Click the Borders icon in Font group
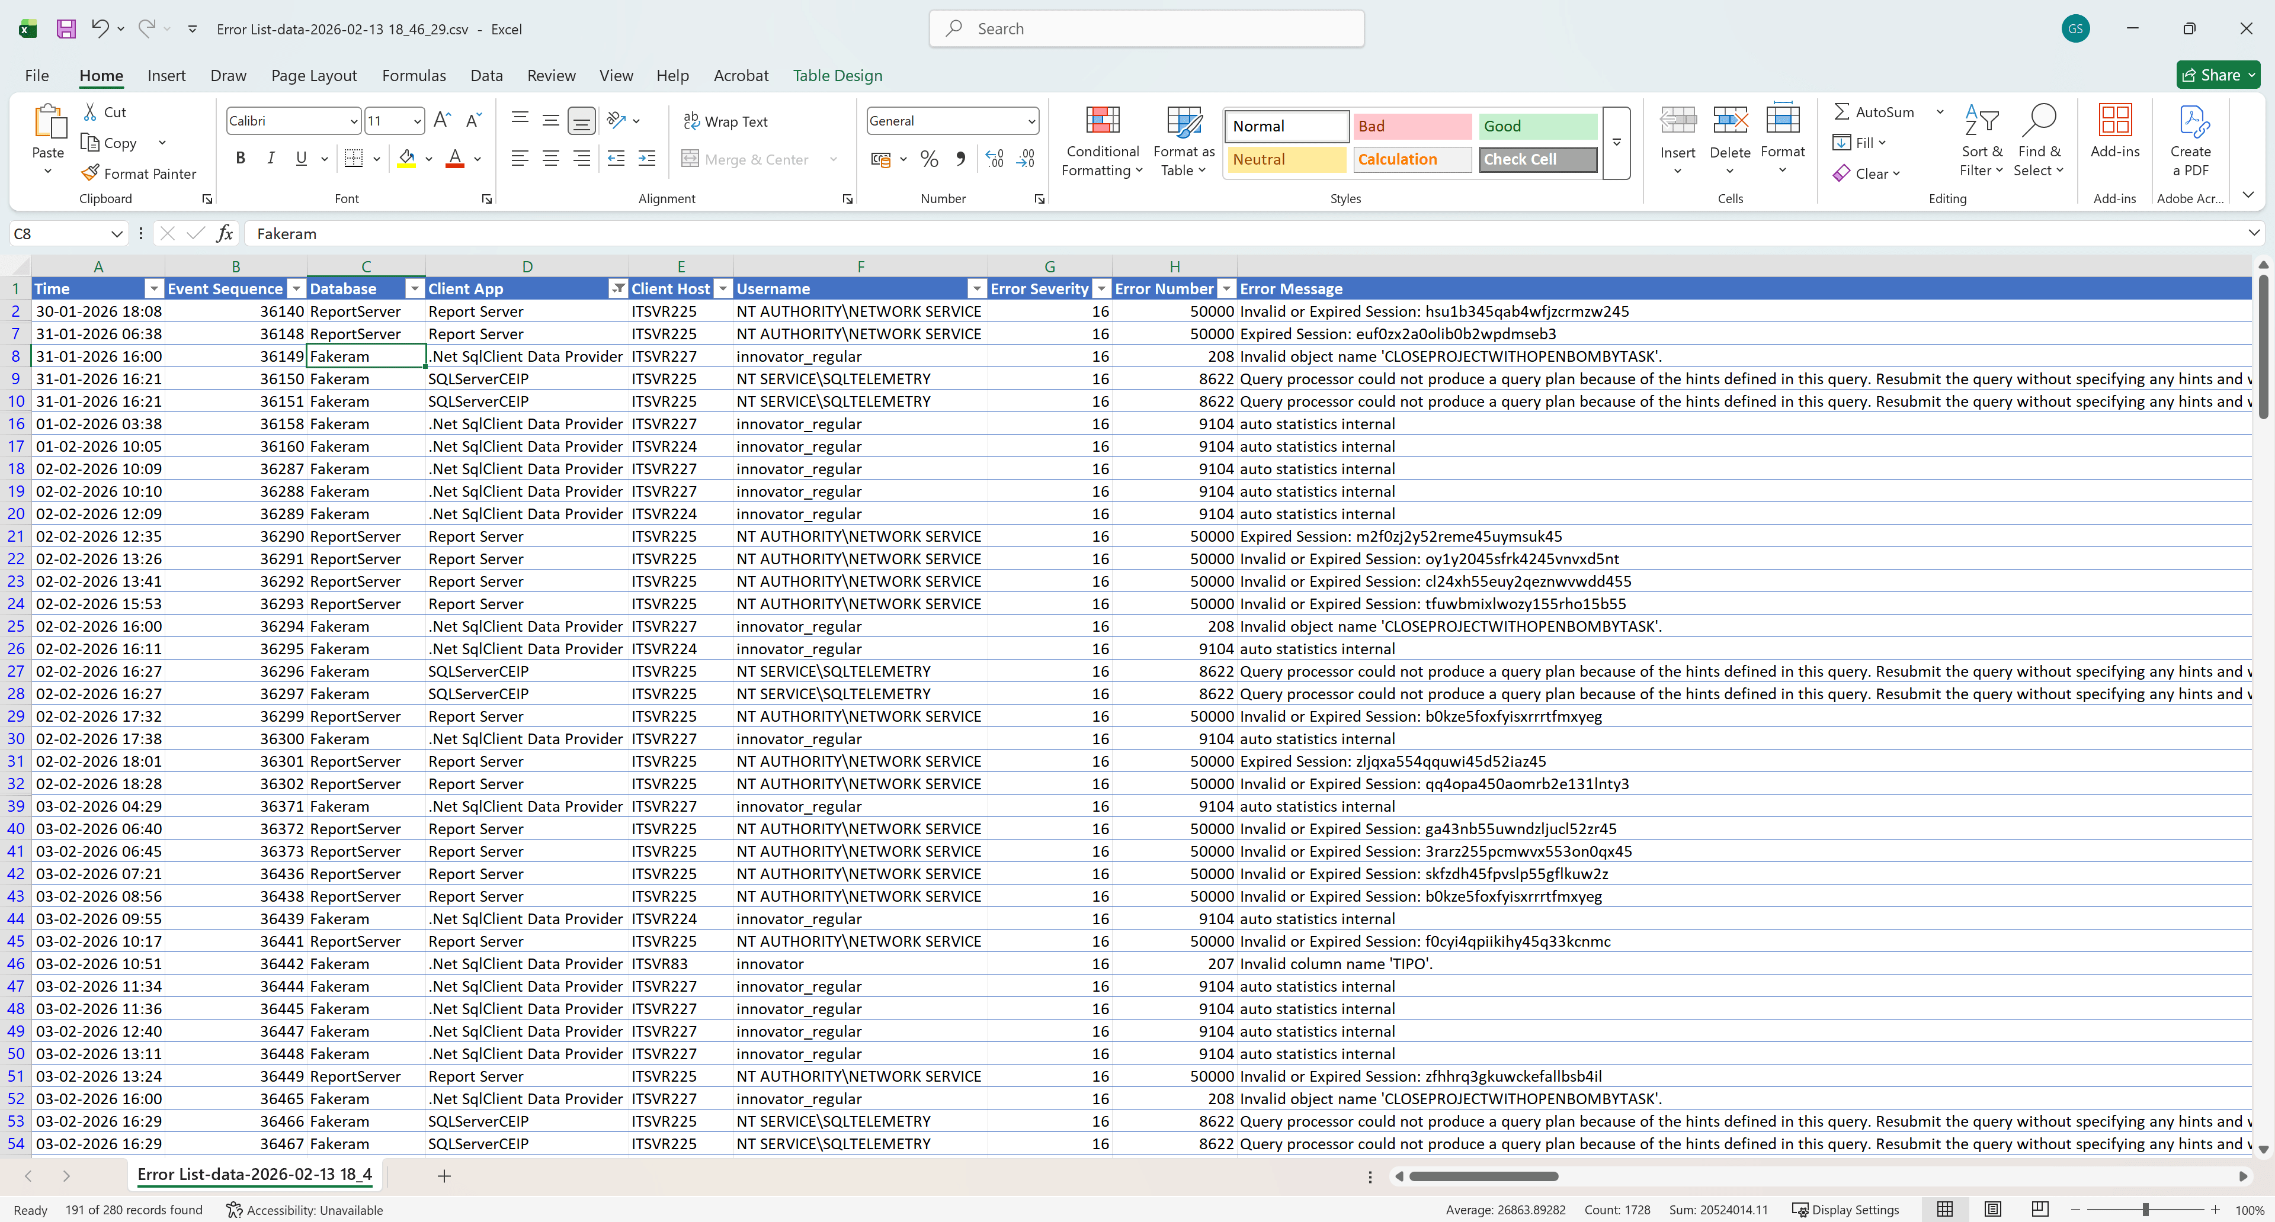Image resolution: width=2275 pixels, height=1222 pixels. 353,159
